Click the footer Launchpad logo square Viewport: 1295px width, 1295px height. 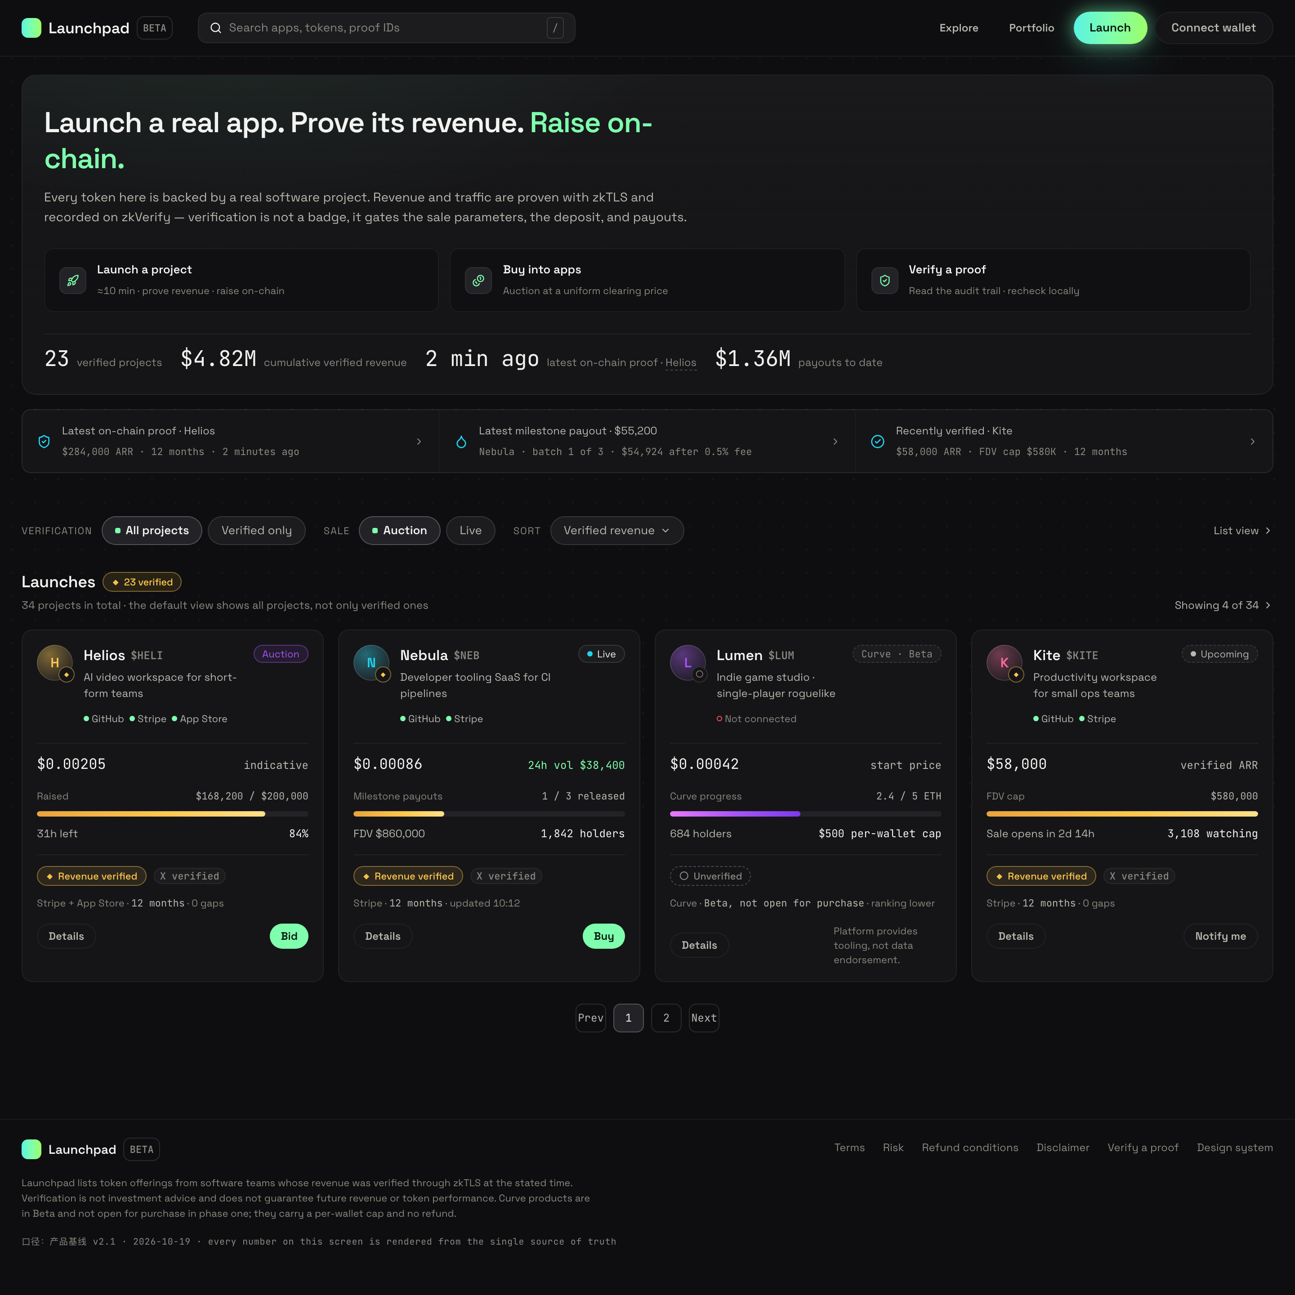[x=31, y=1149]
